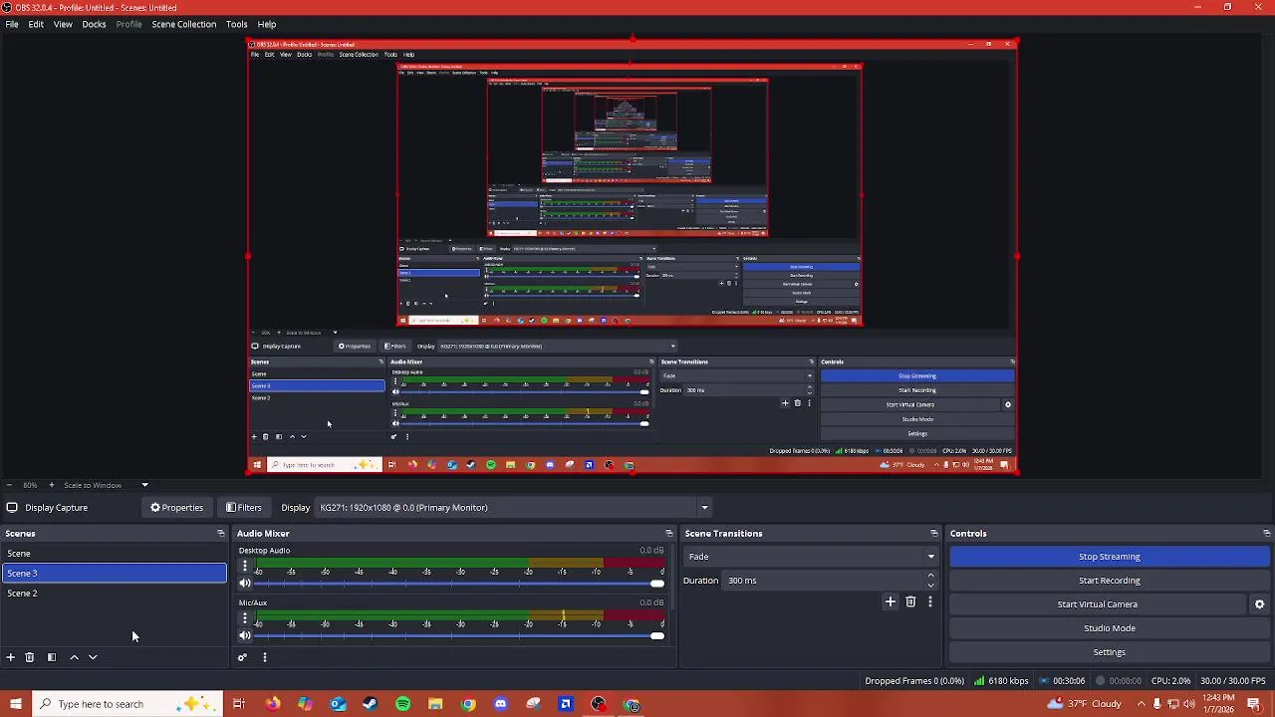This screenshot has height=717, width=1275.
Task: Click the 37°F Cloudy weather widget
Action: [1084, 704]
